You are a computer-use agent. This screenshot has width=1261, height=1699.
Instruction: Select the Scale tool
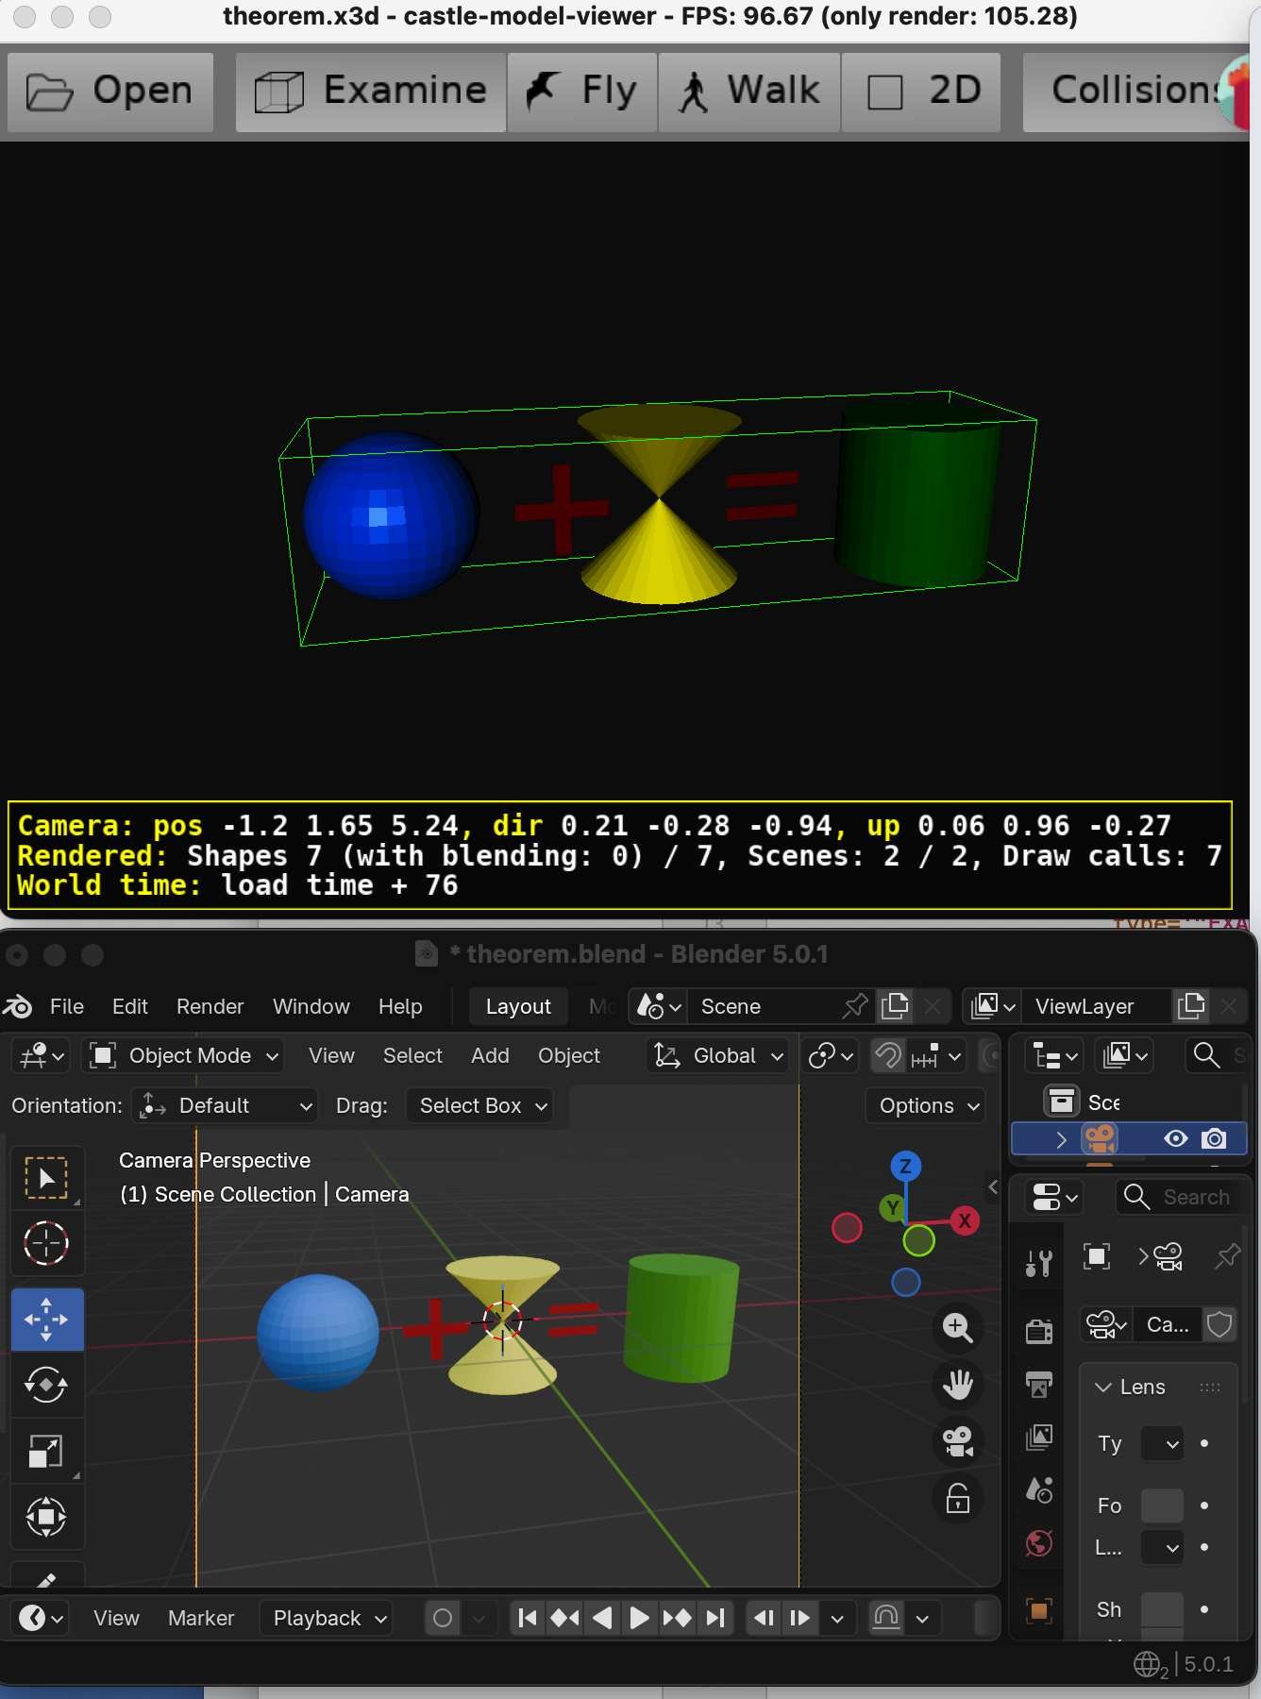(x=46, y=1451)
